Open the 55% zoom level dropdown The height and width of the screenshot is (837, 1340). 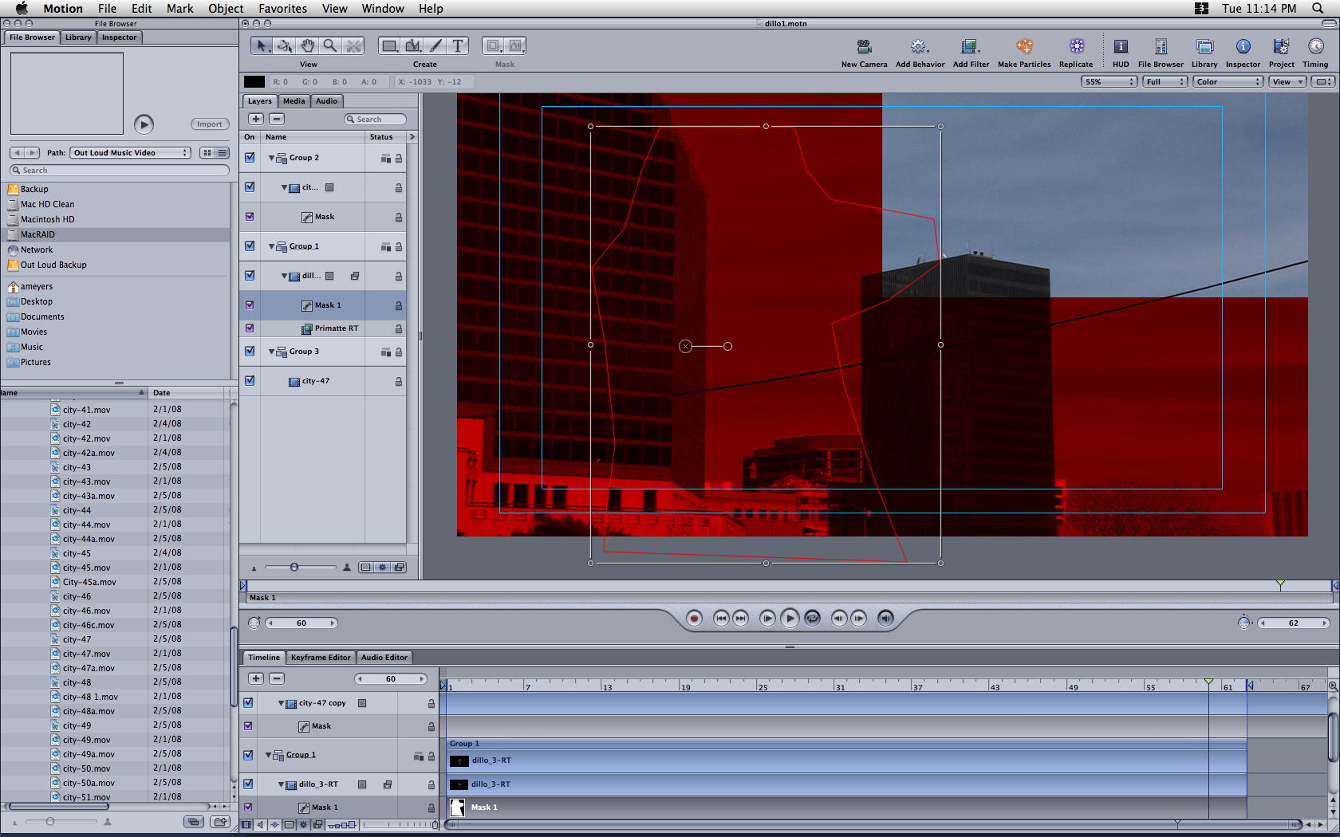click(x=1109, y=82)
